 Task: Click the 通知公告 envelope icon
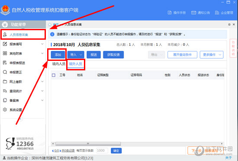[x=193, y=13]
